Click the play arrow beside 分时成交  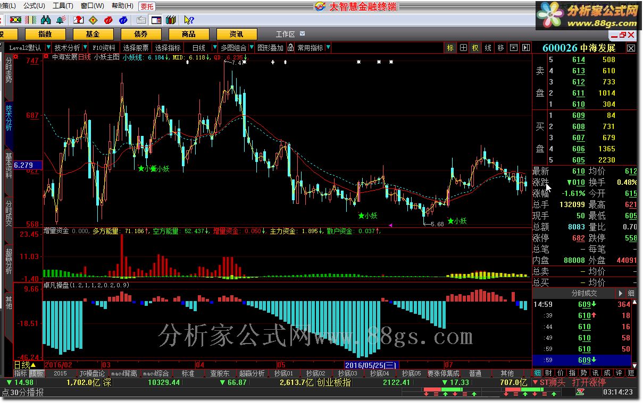pyautogui.click(x=620, y=293)
